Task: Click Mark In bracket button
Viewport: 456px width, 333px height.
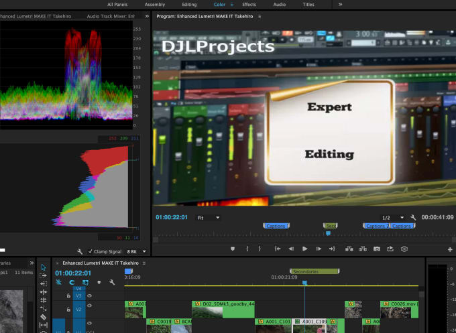Action: [247, 249]
